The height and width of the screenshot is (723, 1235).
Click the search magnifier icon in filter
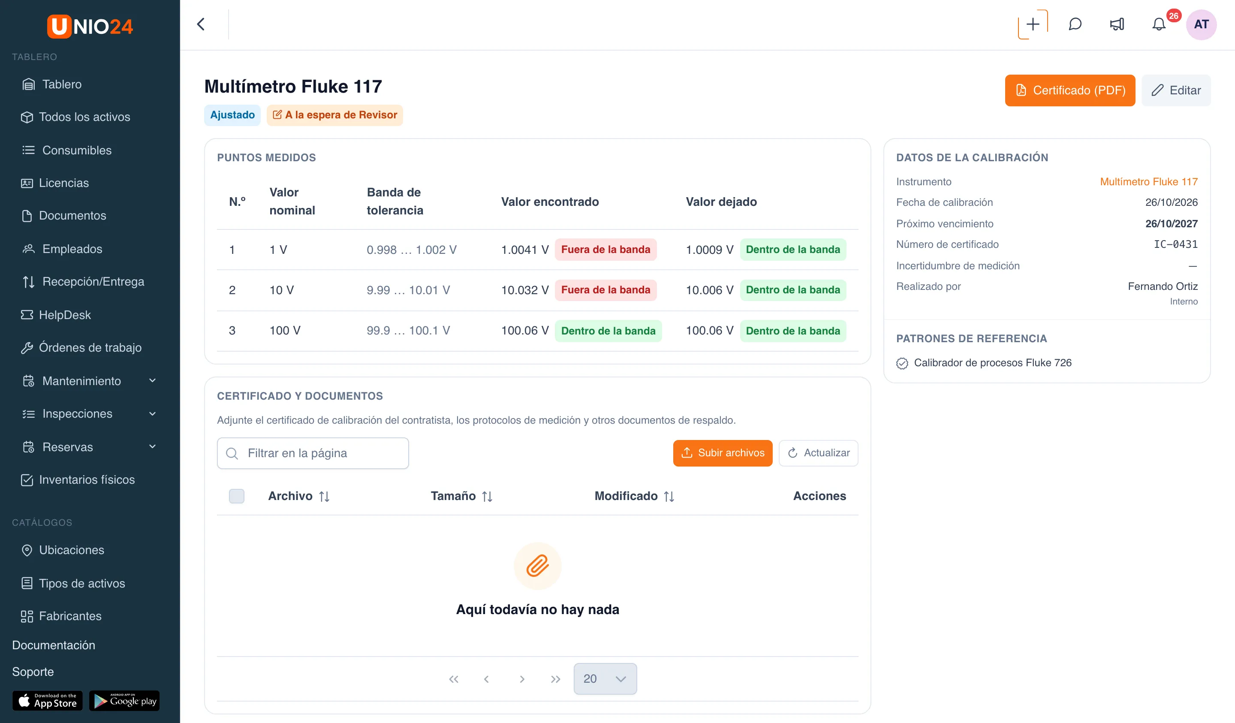point(232,453)
